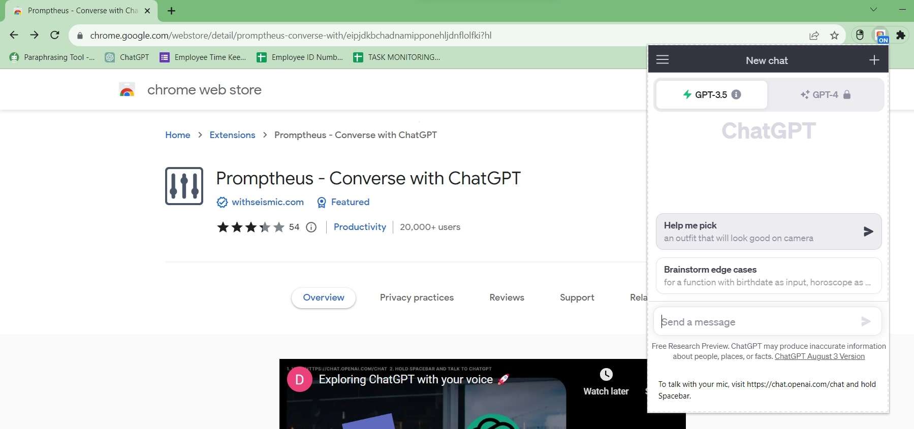Click the star rating of the extension
The width and height of the screenshot is (914, 429).
(x=251, y=227)
